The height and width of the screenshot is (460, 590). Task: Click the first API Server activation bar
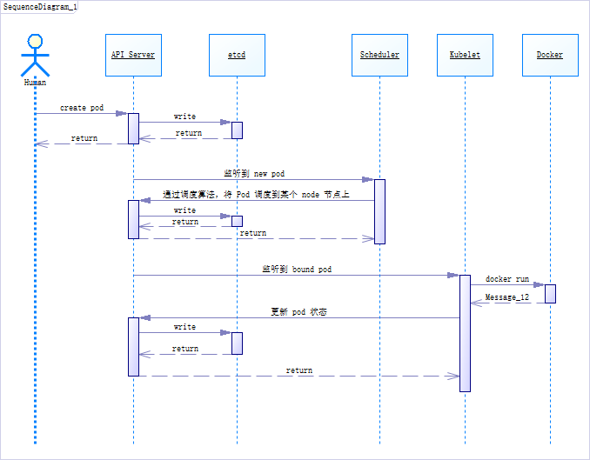click(x=134, y=129)
